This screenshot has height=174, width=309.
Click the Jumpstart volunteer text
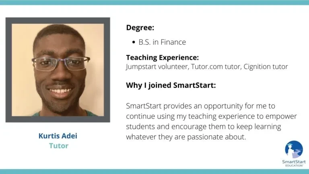click(x=157, y=67)
